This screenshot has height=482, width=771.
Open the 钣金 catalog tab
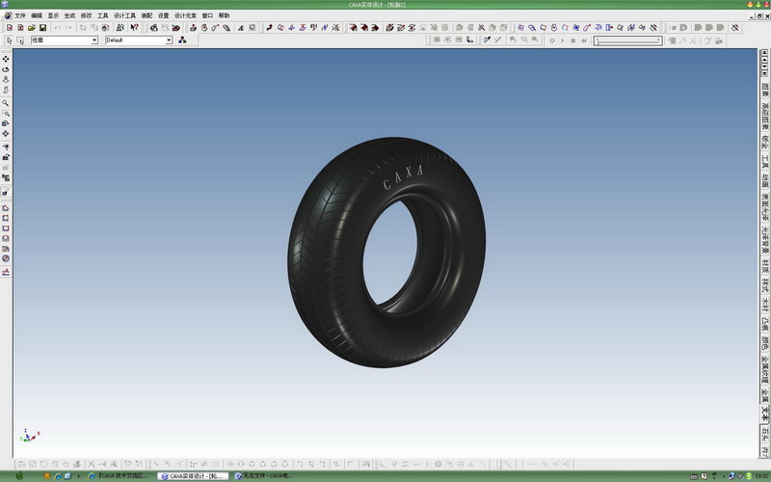tap(764, 143)
